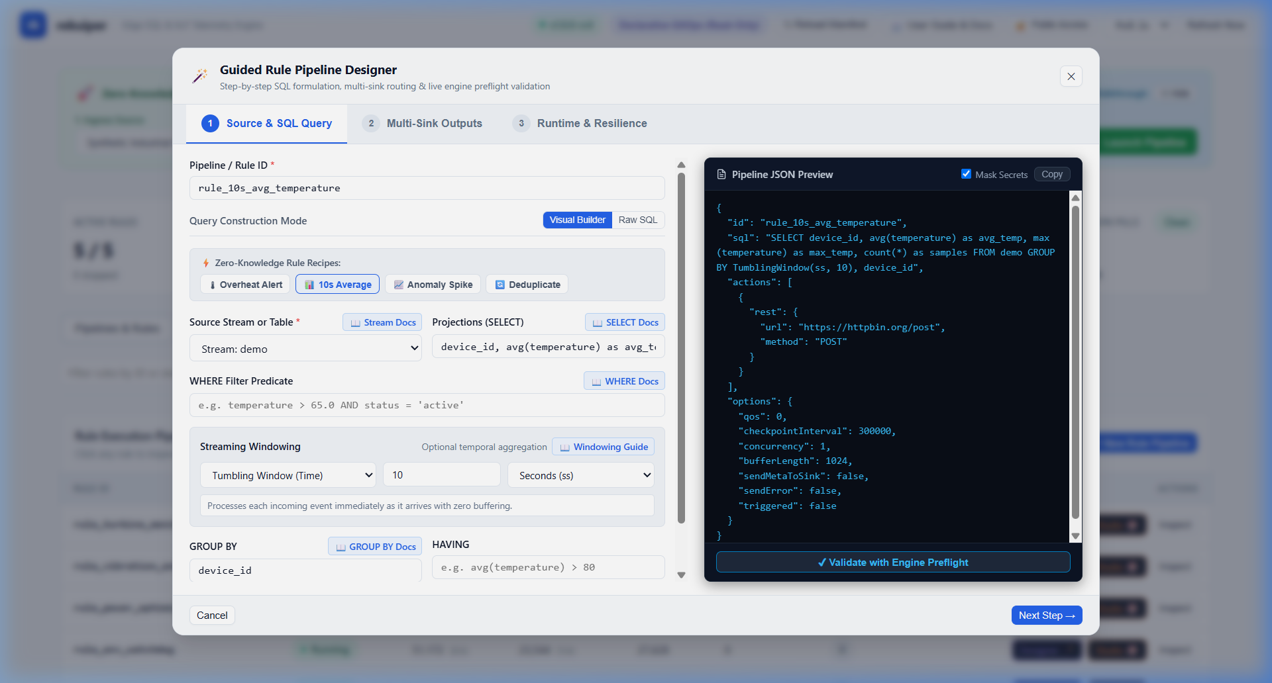Expand the Seconds (ss) unit dropdown
The height and width of the screenshot is (683, 1272).
click(580, 475)
